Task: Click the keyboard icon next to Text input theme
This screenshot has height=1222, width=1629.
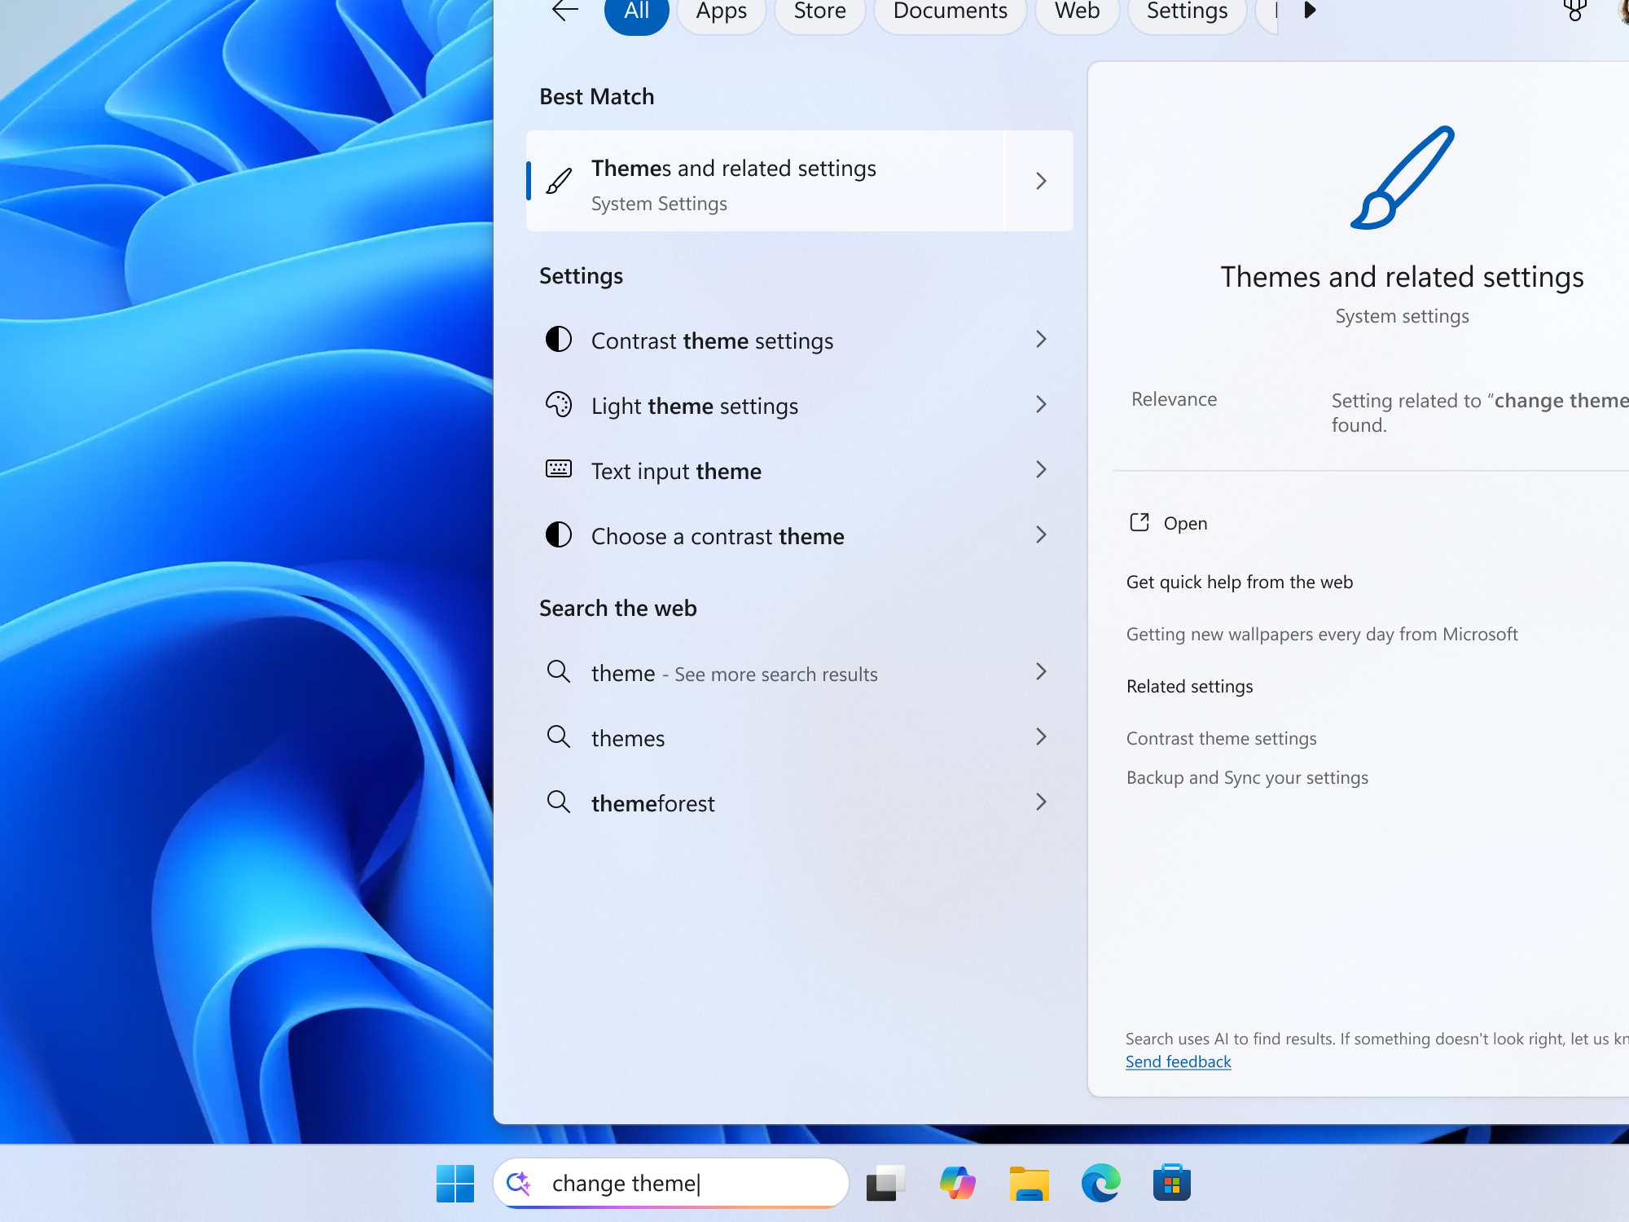Action: [560, 470]
